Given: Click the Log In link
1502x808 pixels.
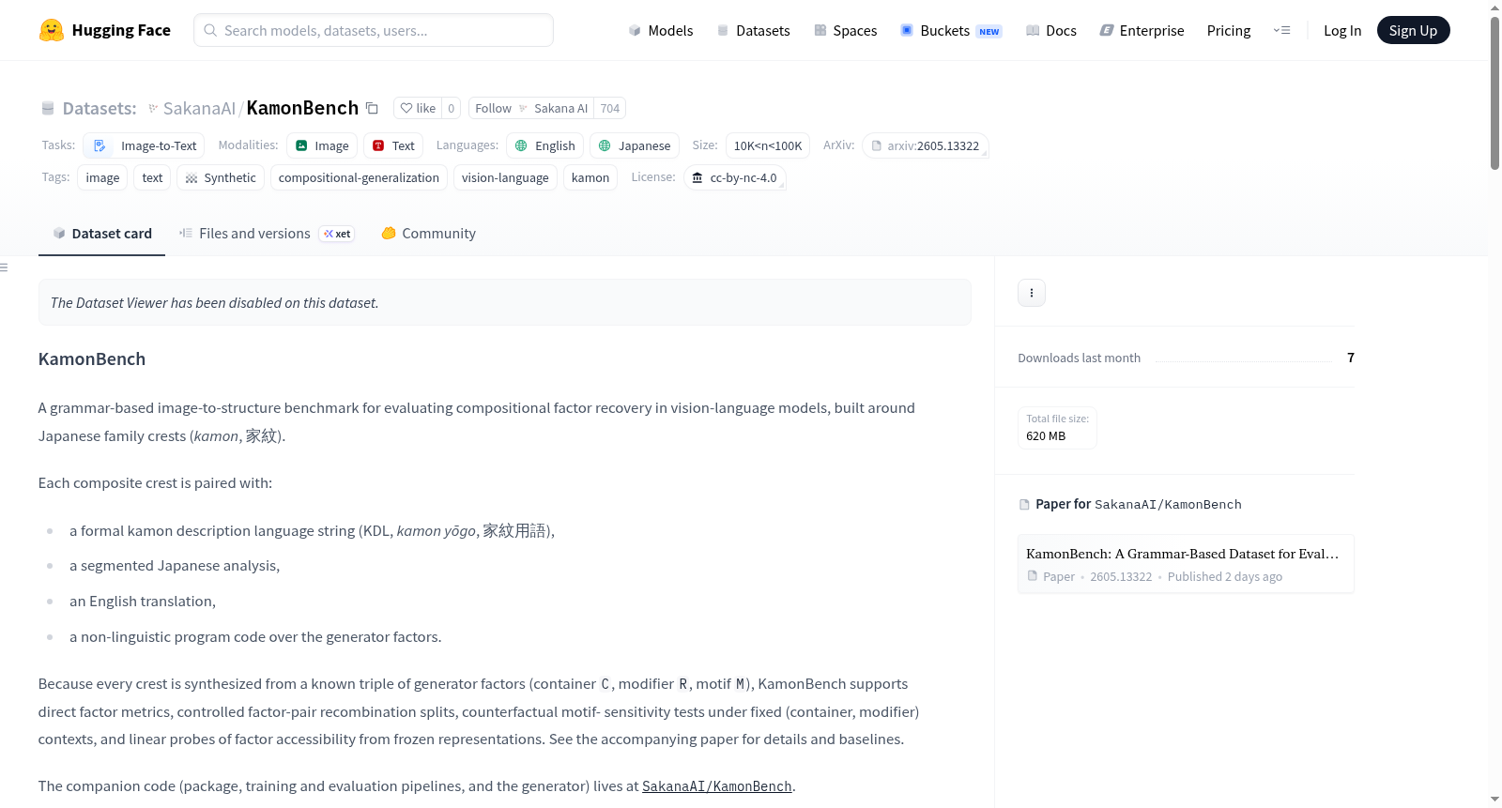Looking at the screenshot, I should pyautogui.click(x=1342, y=30).
